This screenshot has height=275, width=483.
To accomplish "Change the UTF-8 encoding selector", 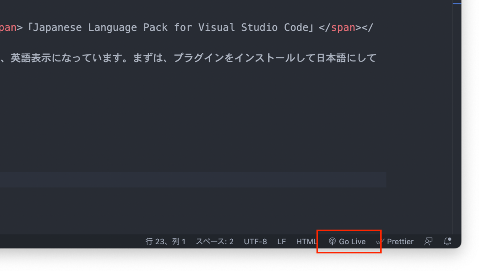I will (x=255, y=242).
